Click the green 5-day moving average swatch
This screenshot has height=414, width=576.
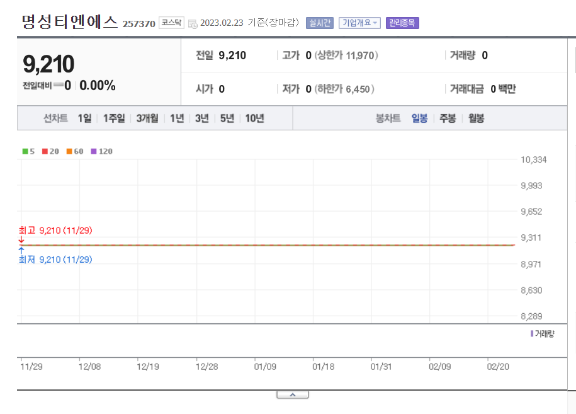point(25,151)
